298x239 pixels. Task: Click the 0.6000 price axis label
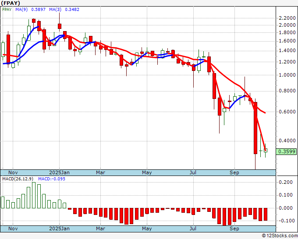coord(287,112)
